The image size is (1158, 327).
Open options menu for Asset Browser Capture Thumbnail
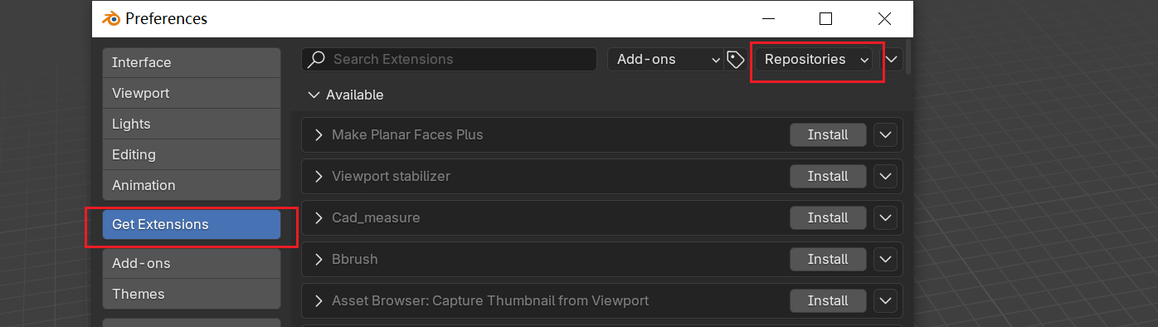[x=885, y=300]
